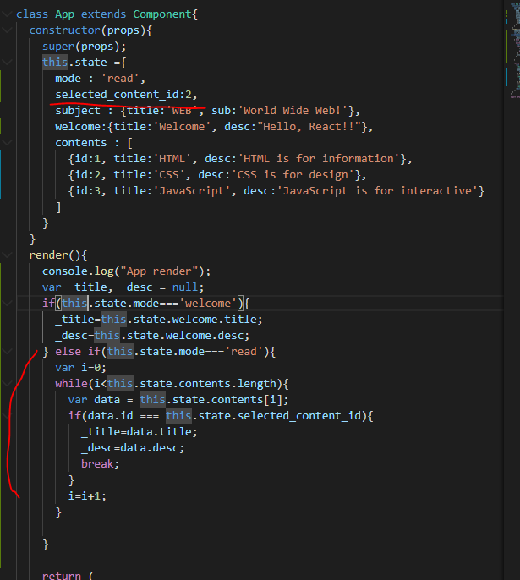
Task: Click 'HTML is for information' text
Action: 319,159
